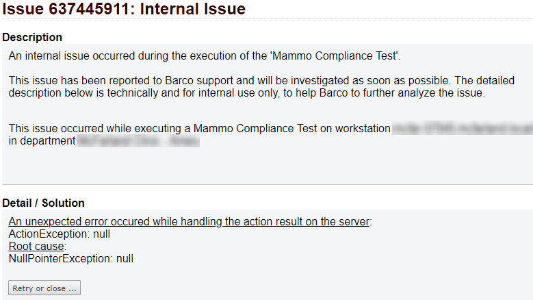Click the 'ActionException: null' line
The height and width of the screenshot is (300, 533).
[59, 234]
